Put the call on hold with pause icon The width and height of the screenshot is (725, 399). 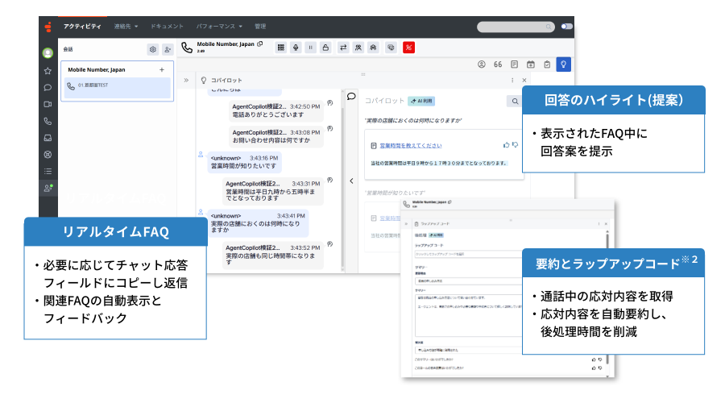tap(311, 48)
